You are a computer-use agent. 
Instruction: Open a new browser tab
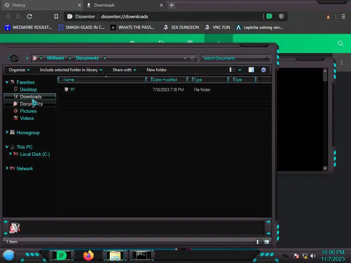pyautogui.click(x=172, y=5)
